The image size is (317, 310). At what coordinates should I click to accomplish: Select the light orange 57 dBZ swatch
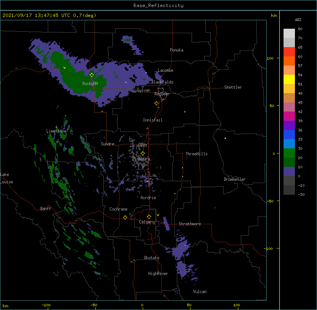pos(289,70)
